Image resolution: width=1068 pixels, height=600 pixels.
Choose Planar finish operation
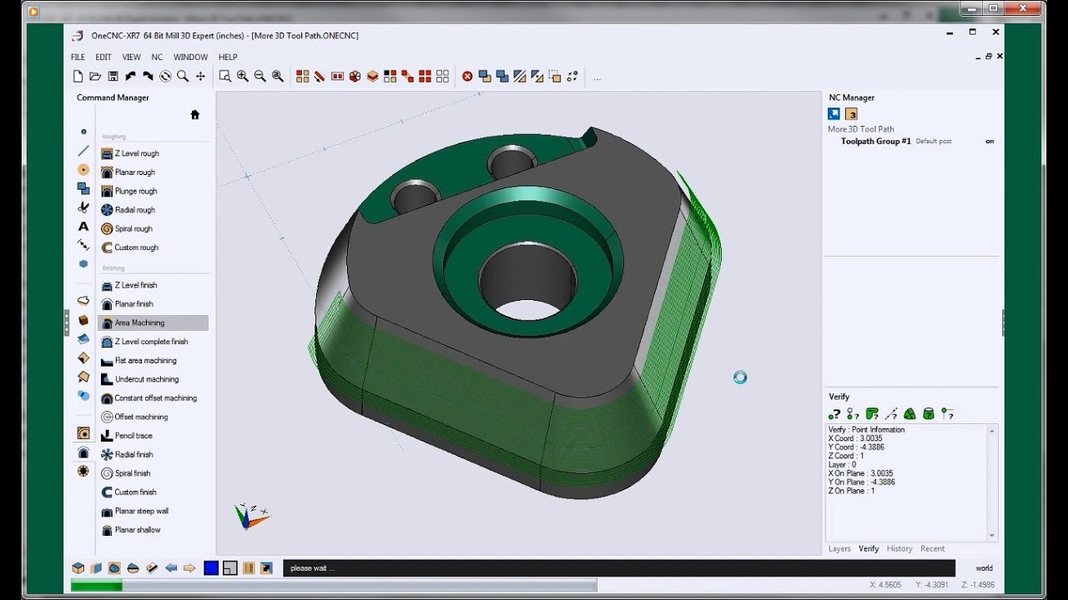(134, 304)
